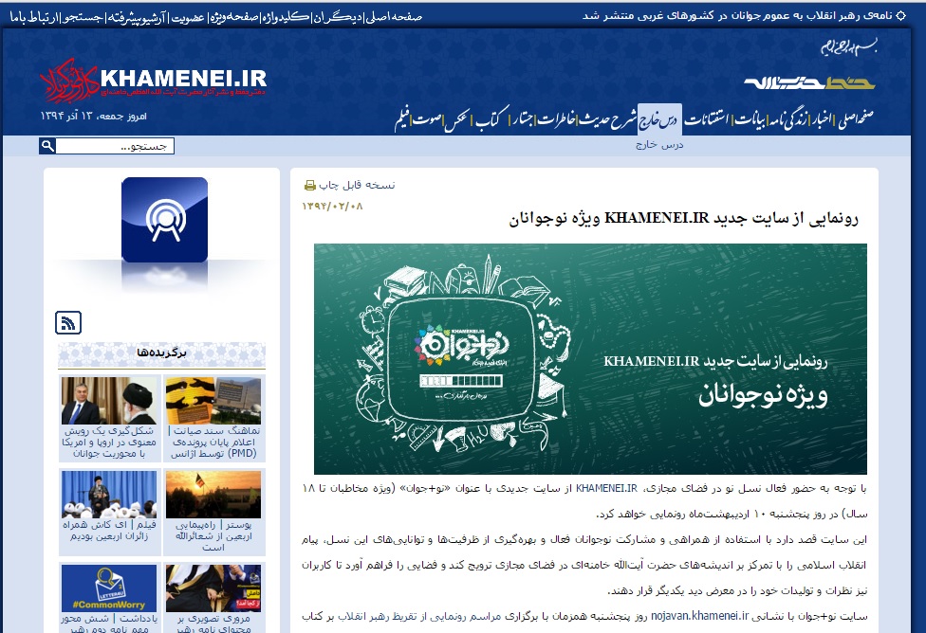Click the news ticker bullet icon
Image resolution: width=926 pixels, height=633 pixels.
[900, 16]
